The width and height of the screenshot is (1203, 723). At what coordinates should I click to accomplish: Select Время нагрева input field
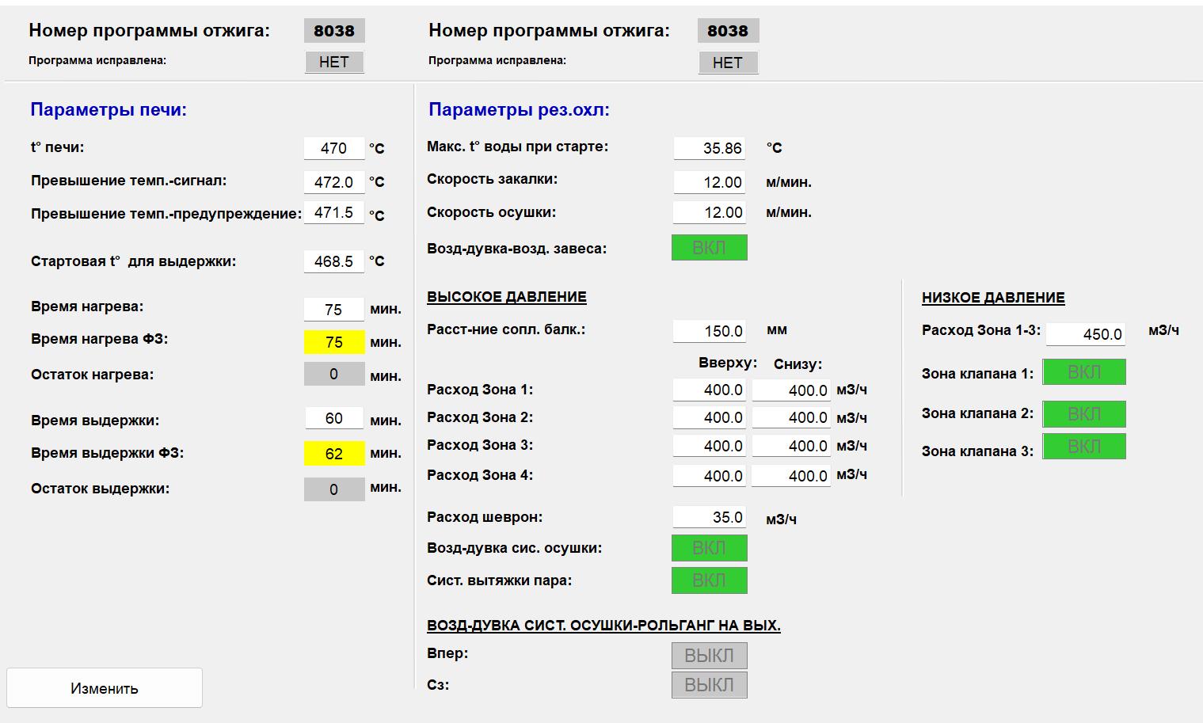tap(333, 310)
